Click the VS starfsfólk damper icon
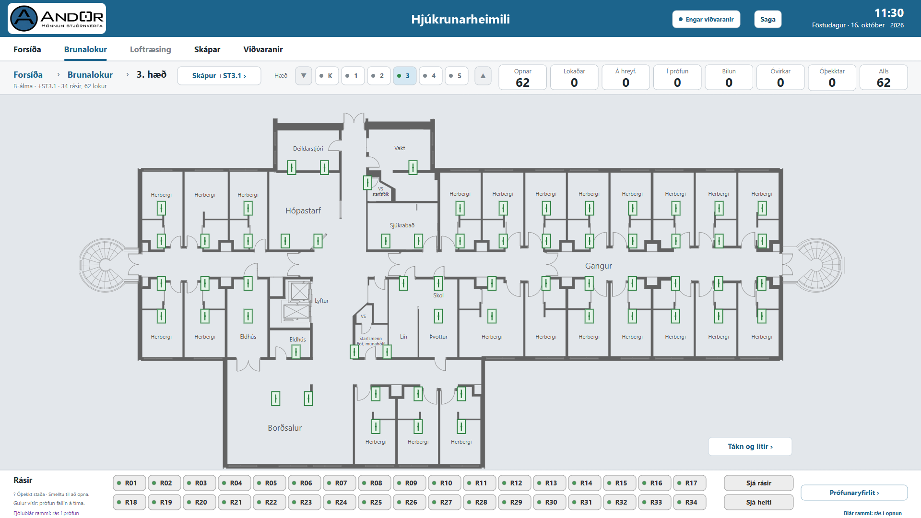 tap(367, 182)
